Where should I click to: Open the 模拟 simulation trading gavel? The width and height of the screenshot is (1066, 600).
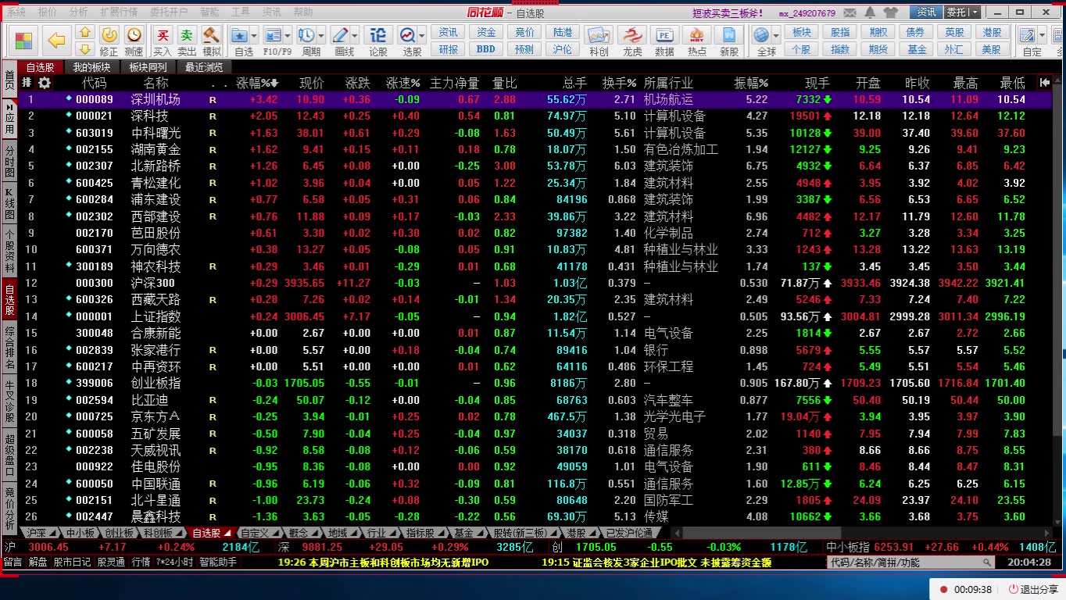(212, 41)
